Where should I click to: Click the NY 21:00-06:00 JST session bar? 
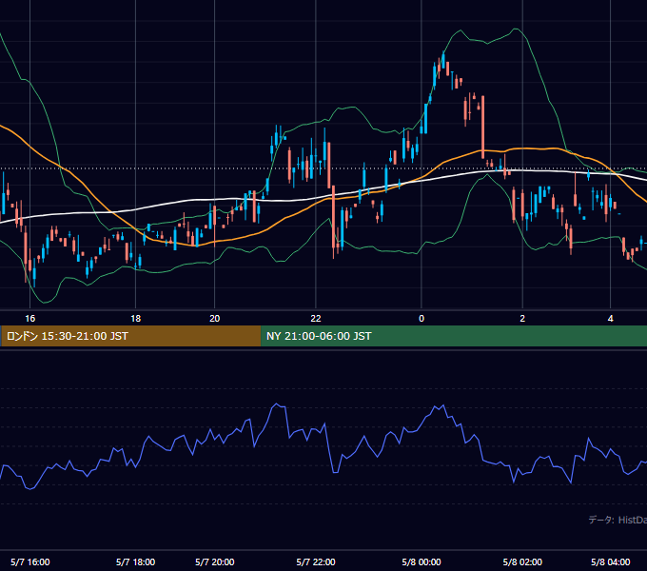(454, 336)
